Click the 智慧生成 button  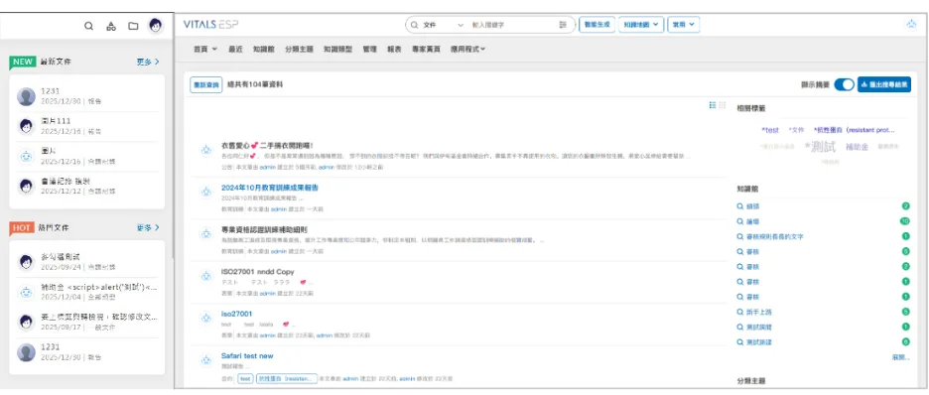pyautogui.click(x=597, y=25)
